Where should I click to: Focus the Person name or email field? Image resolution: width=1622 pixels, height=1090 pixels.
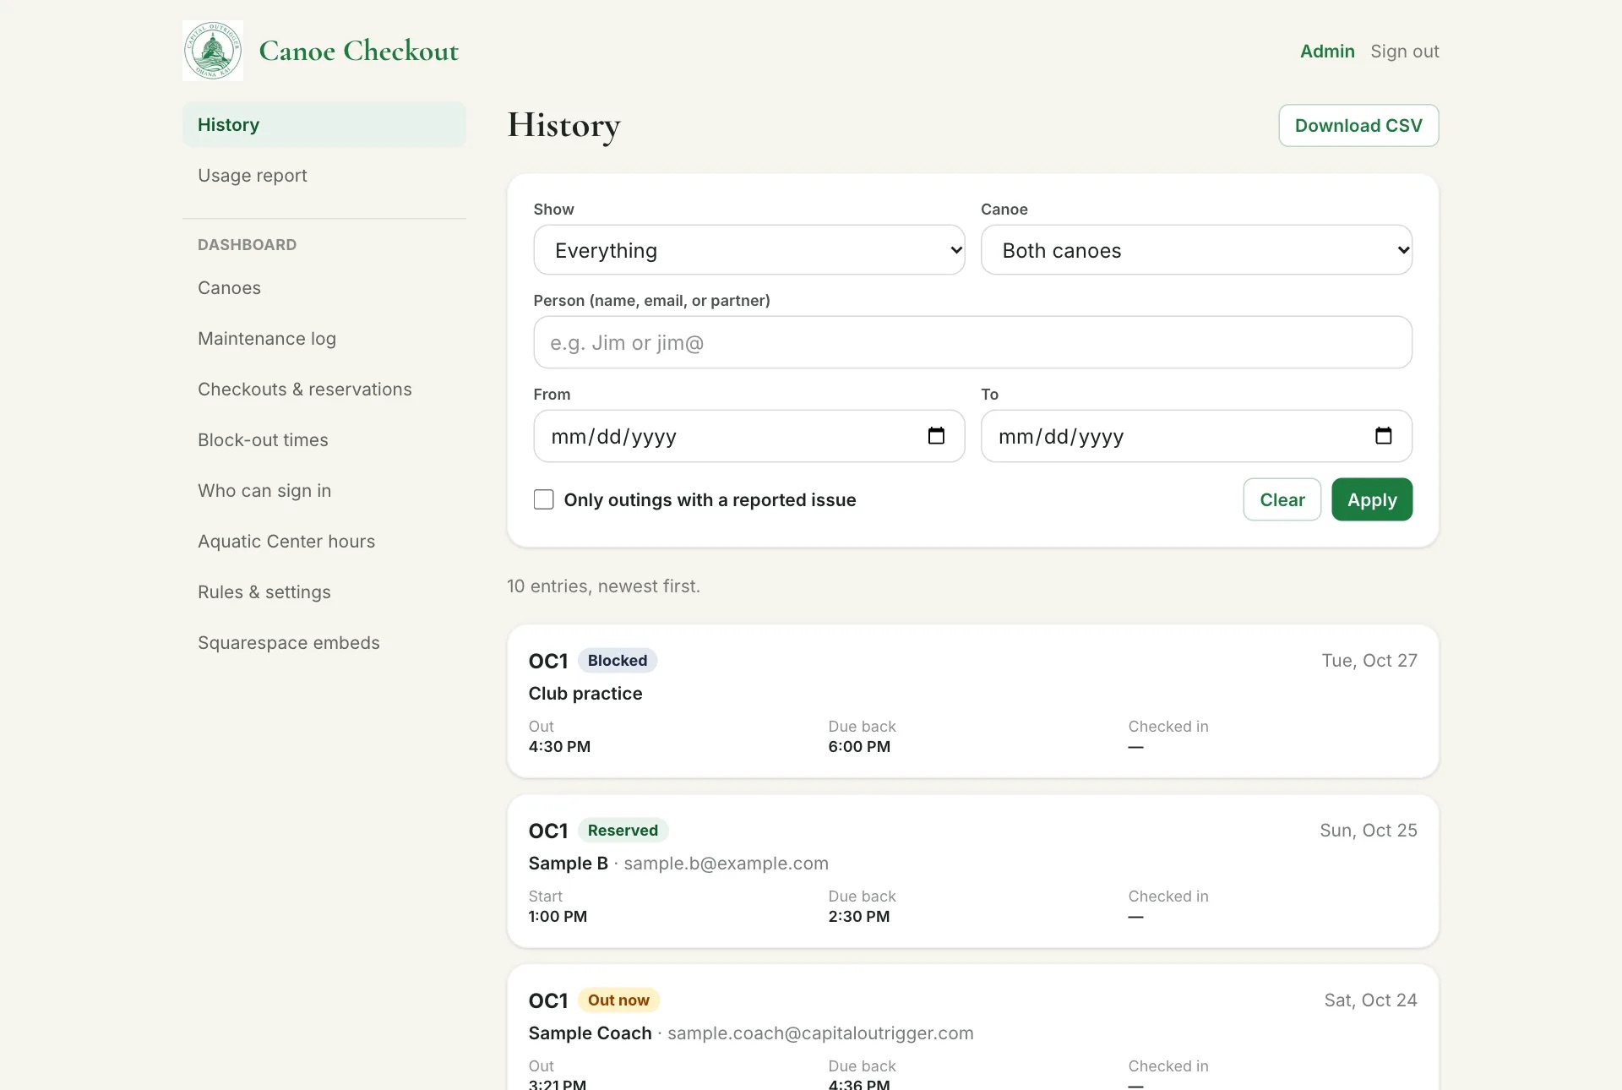[x=972, y=342]
